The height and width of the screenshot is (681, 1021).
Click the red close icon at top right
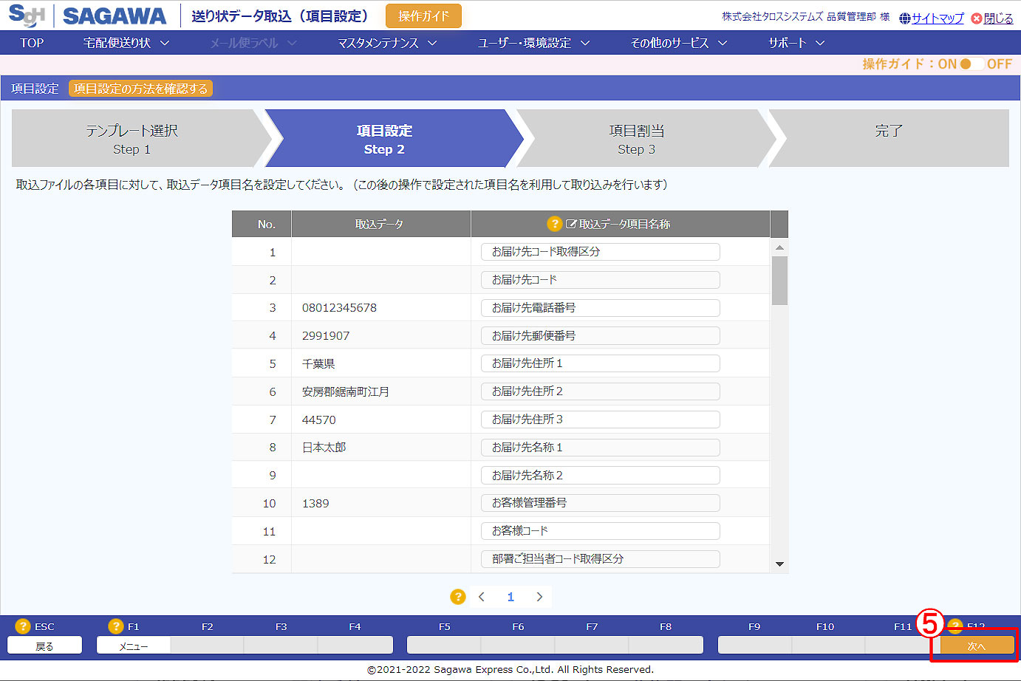[x=976, y=18]
